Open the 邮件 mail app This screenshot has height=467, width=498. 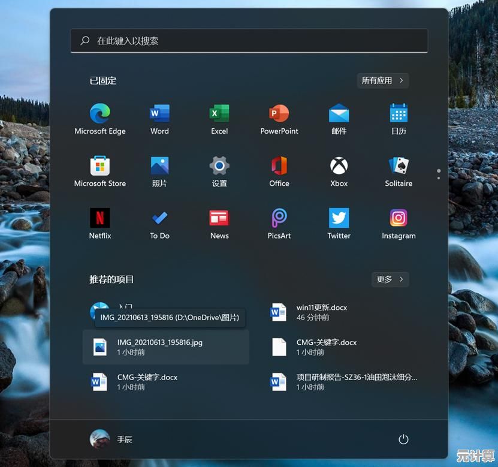click(x=339, y=119)
